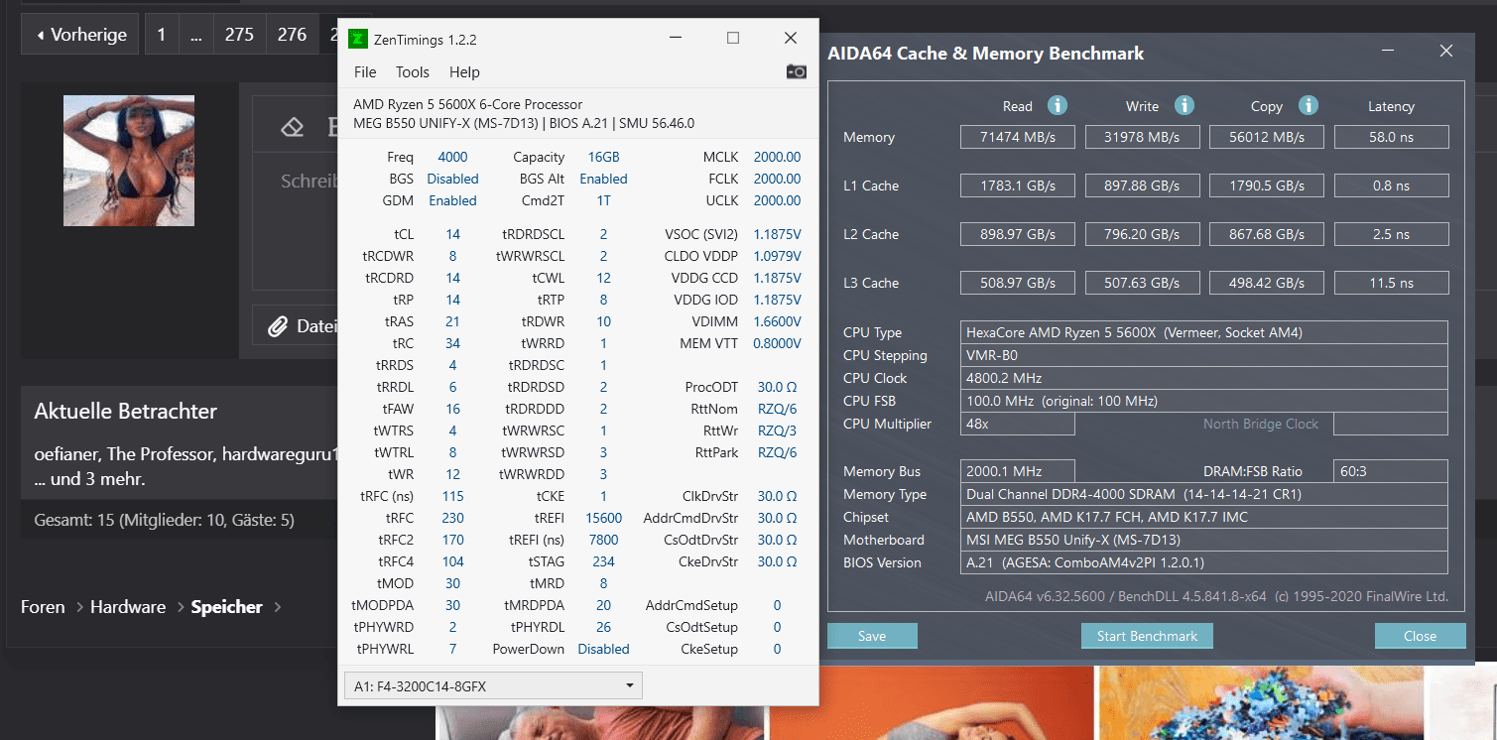The width and height of the screenshot is (1497, 740).
Task: Click Memory Write value 31978 MB/s
Action: [1143, 137]
